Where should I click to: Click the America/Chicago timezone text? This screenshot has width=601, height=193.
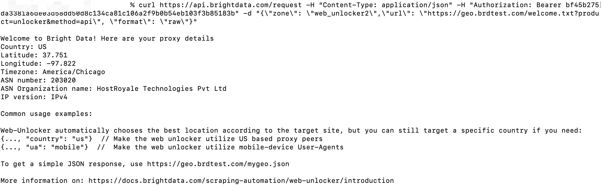coord(74,72)
